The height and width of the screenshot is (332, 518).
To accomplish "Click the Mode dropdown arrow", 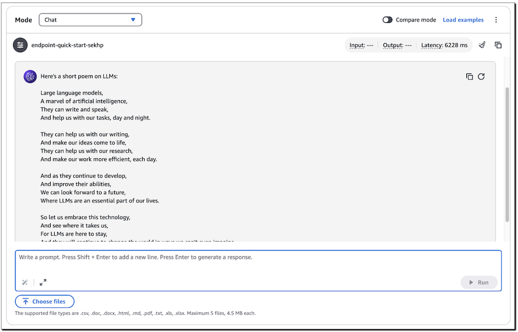I will coord(133,20).
